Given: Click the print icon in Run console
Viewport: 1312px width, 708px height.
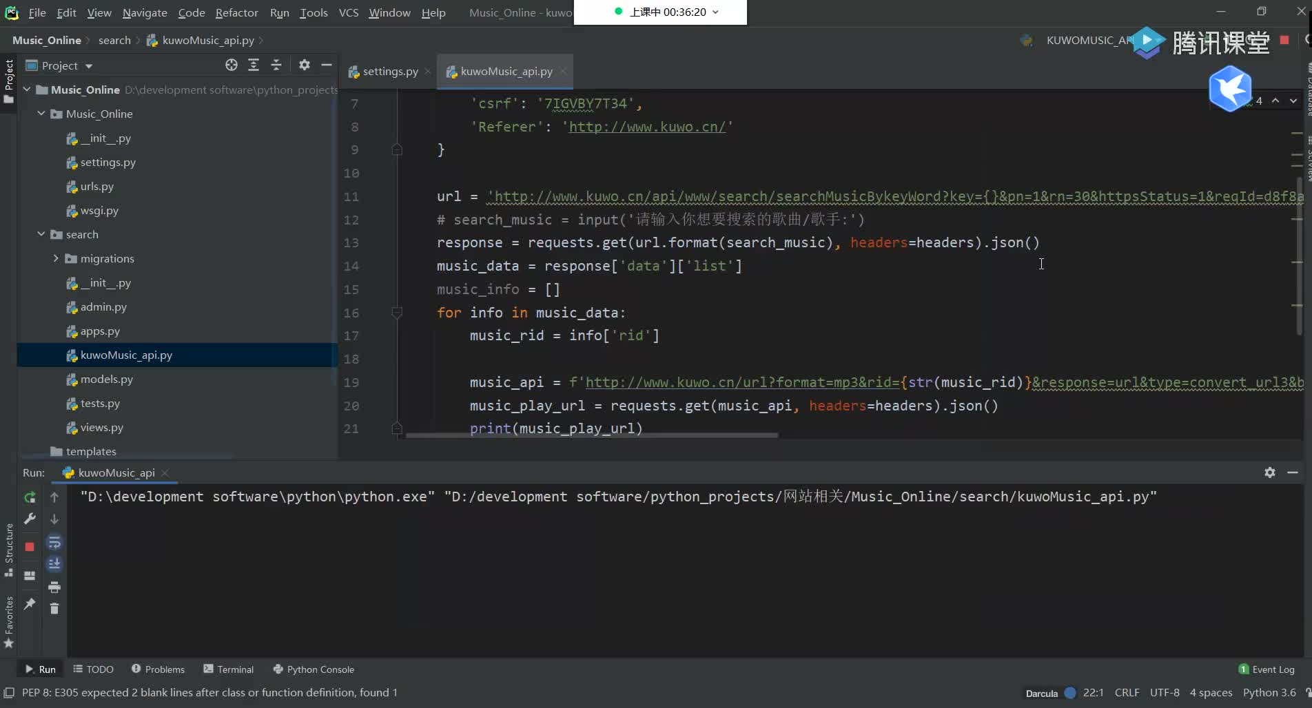Looking at the screenshot, I should 54,587.
